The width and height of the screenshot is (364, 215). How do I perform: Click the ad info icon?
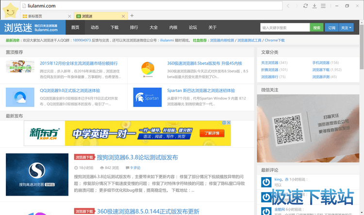[224, 123]
